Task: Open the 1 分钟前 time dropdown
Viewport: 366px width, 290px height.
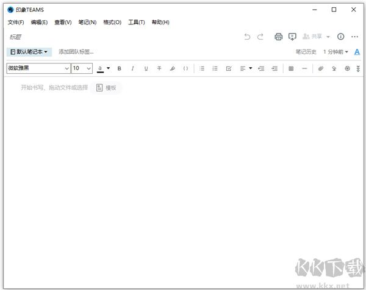Action: click(335, 52)
